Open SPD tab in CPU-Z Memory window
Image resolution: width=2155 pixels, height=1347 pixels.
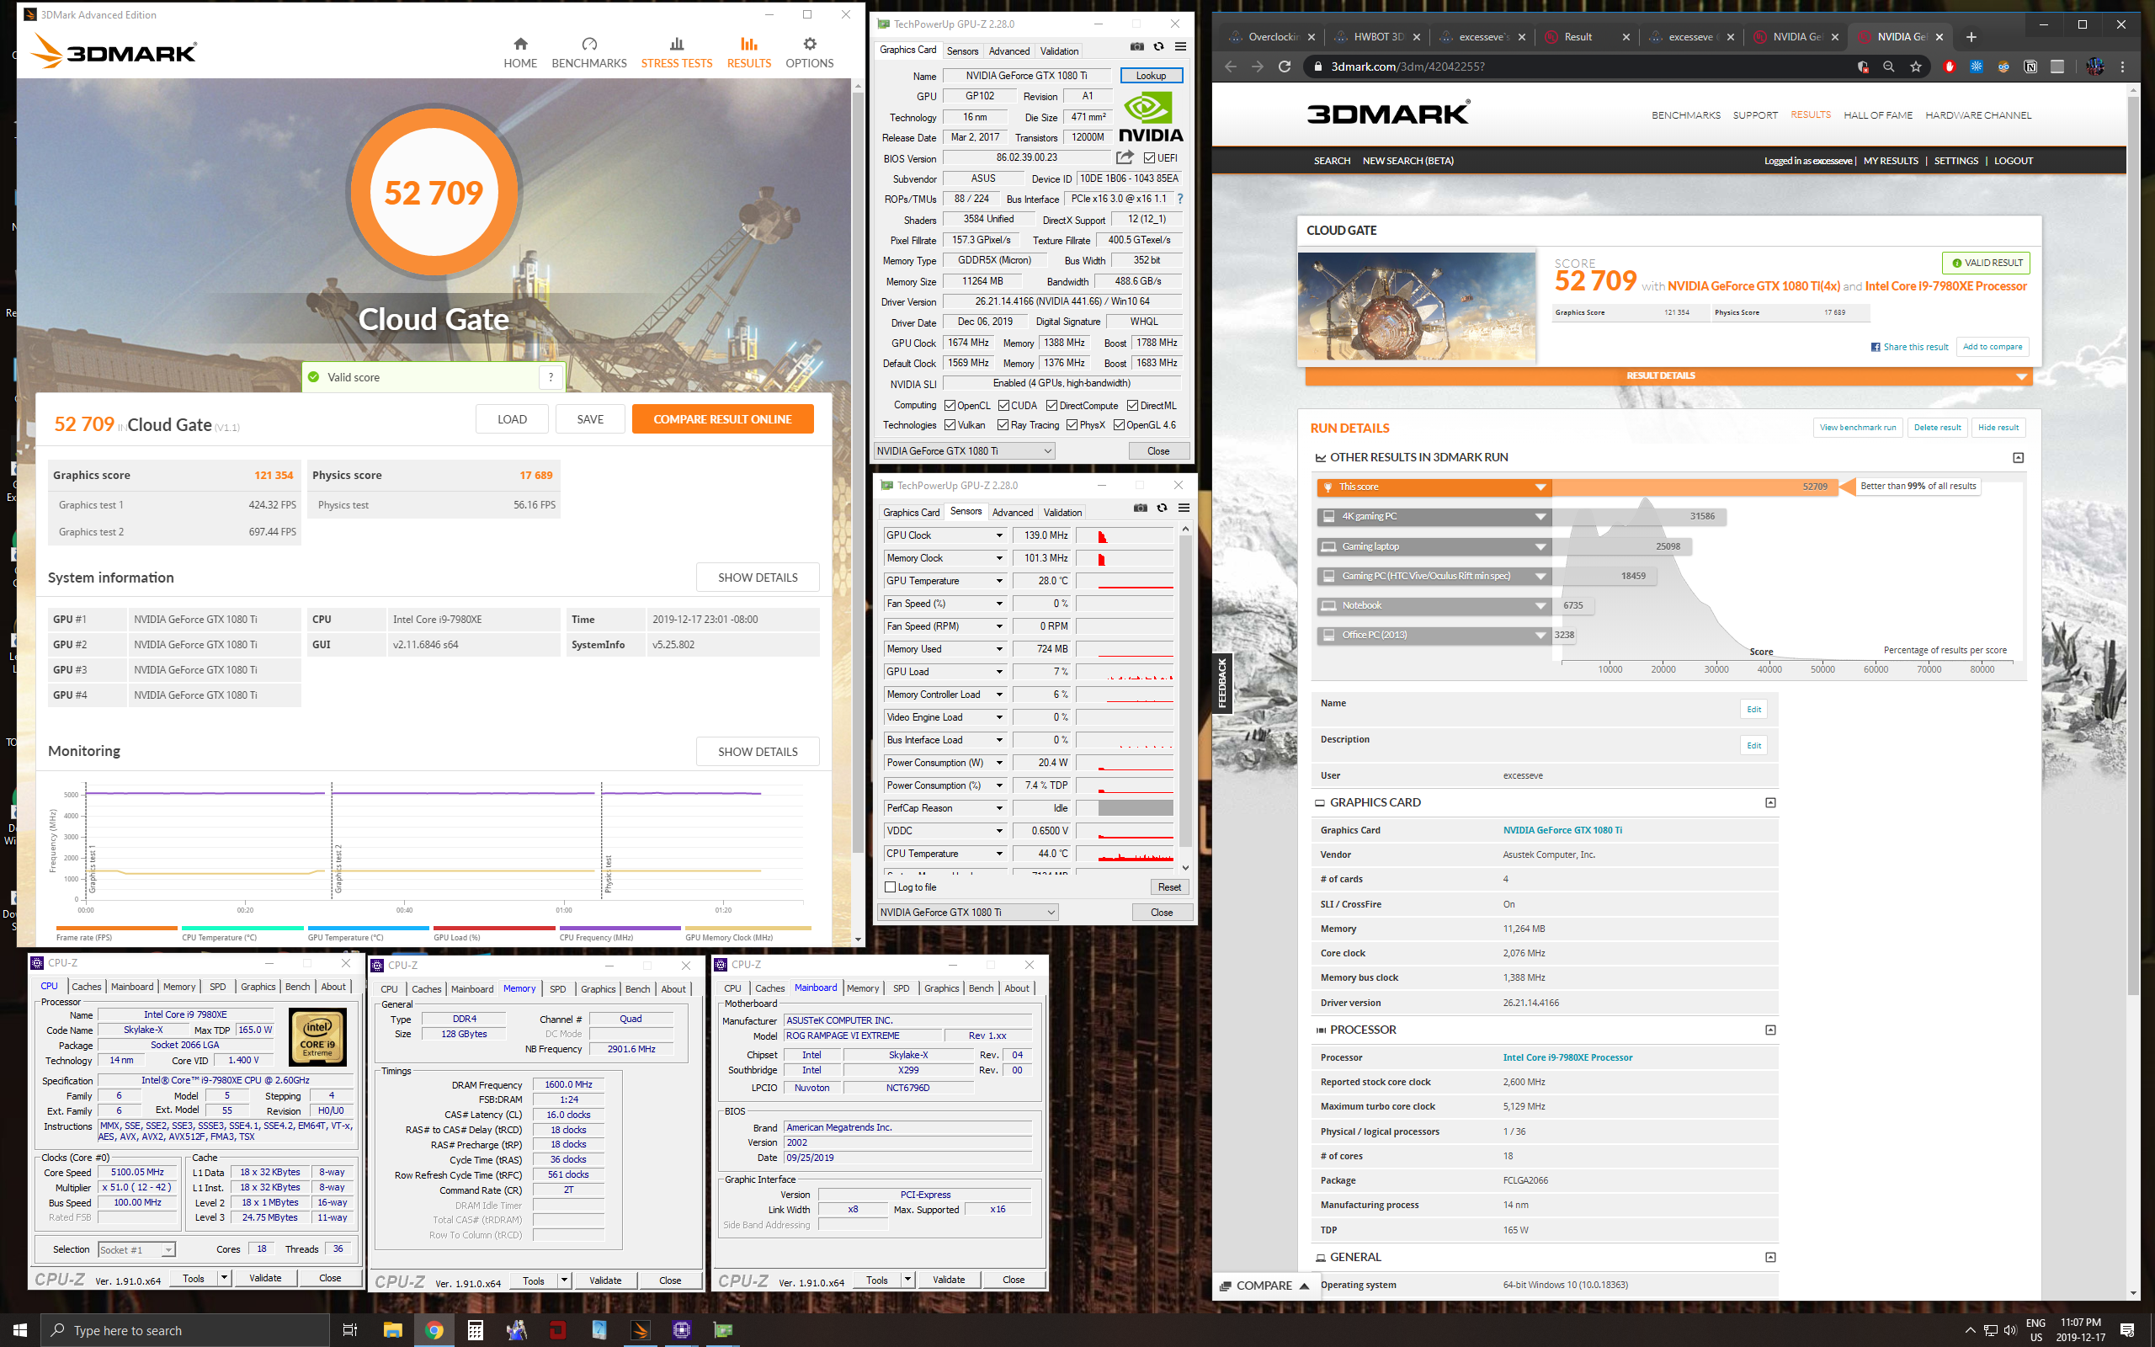[557, 989]
